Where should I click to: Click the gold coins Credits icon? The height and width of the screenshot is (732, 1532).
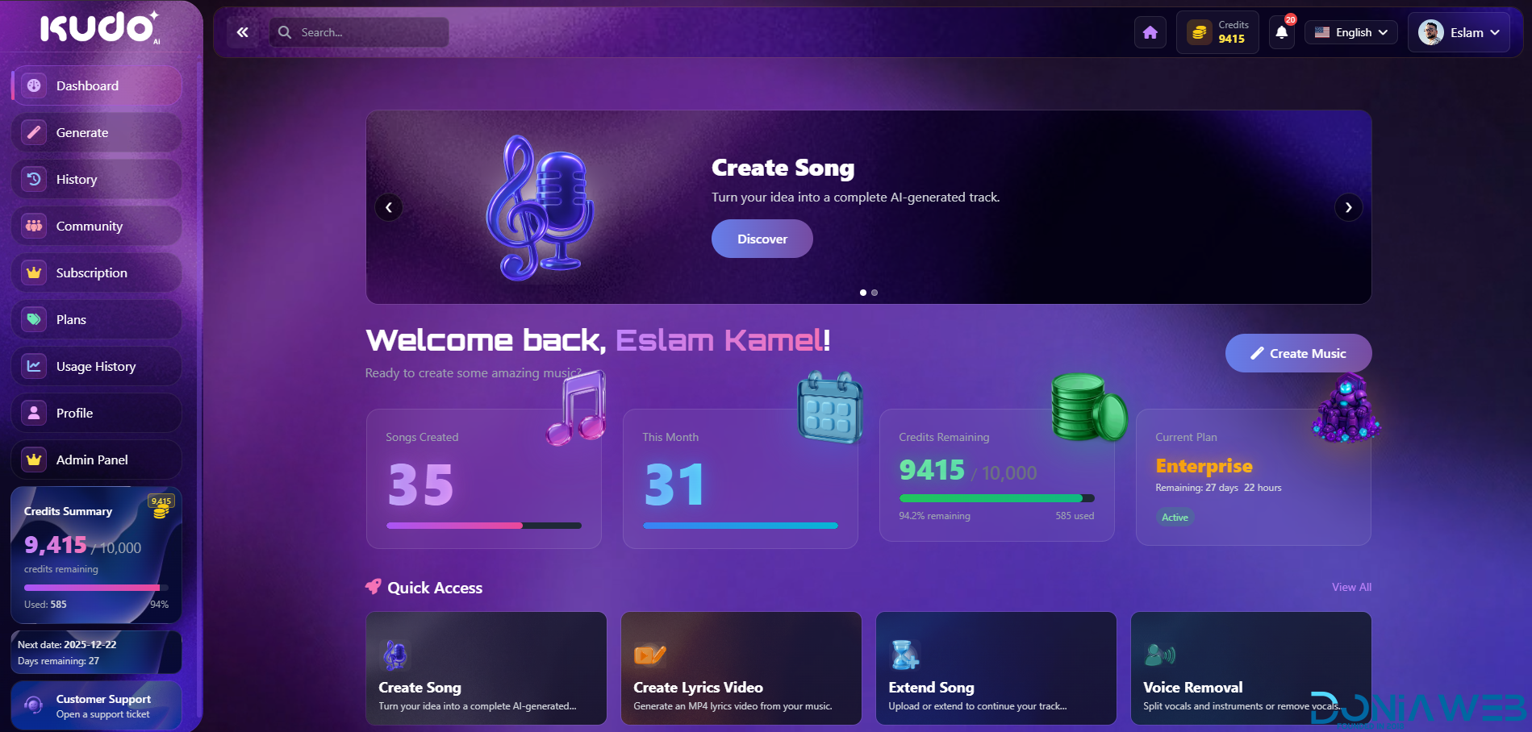(x=1200, y=32)
